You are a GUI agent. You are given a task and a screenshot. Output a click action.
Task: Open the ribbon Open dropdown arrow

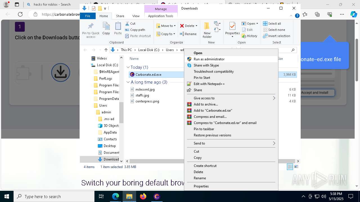pyautogui.click(x=257, y=24)
